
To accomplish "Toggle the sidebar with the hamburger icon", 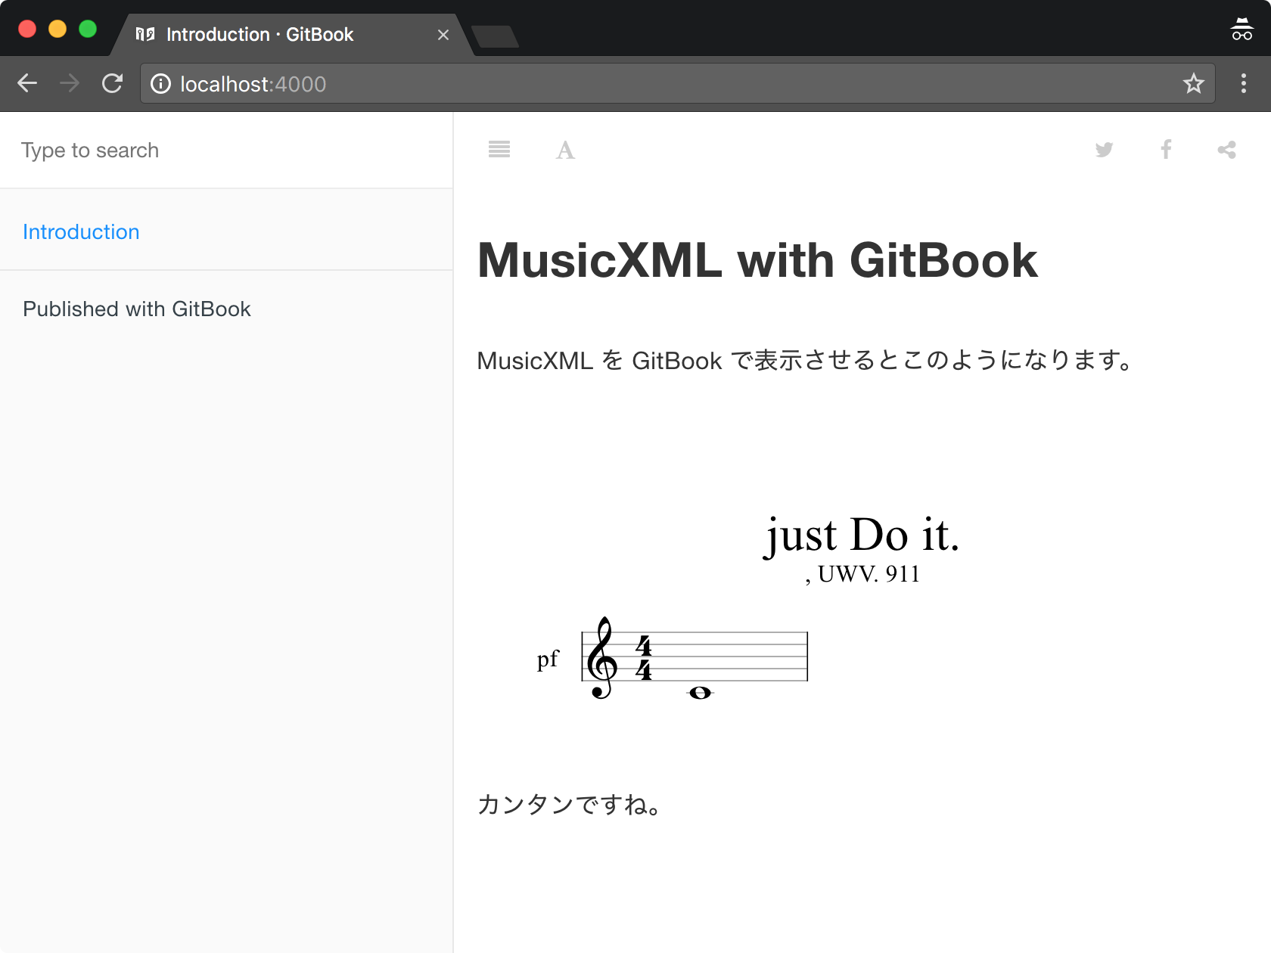I will [x=499, y=149].
